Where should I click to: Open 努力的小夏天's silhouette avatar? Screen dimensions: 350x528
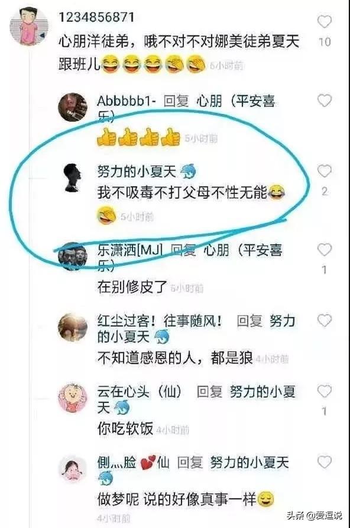73,178
